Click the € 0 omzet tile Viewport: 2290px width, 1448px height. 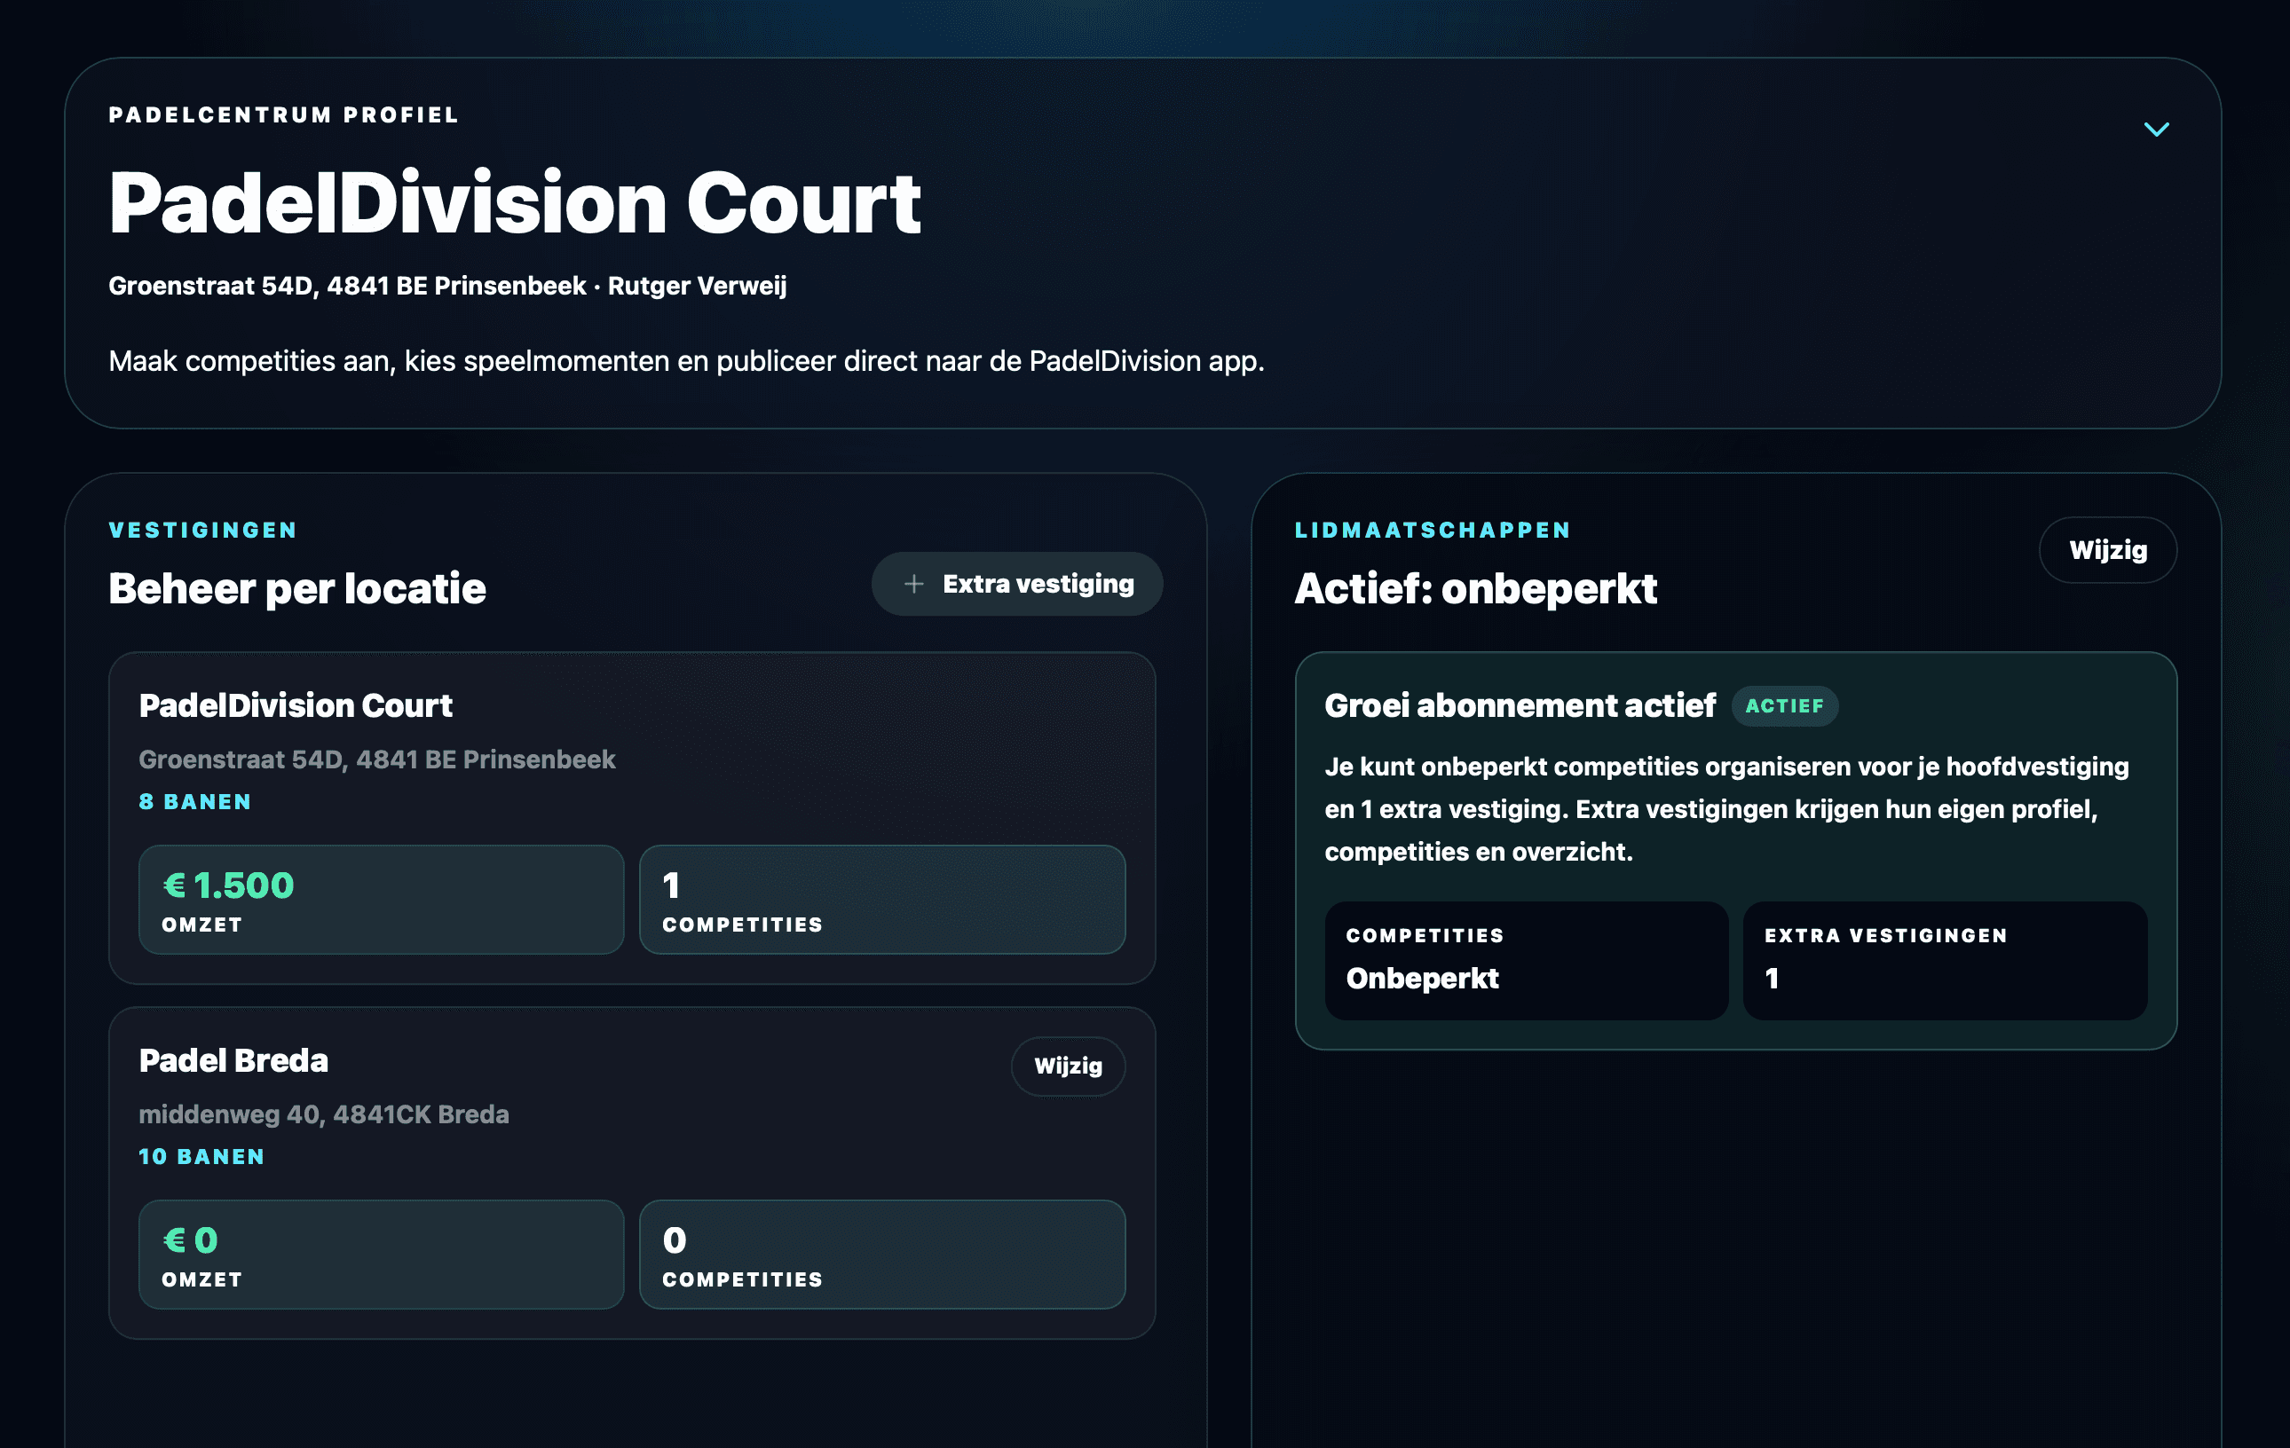(x=382, y=1254)
